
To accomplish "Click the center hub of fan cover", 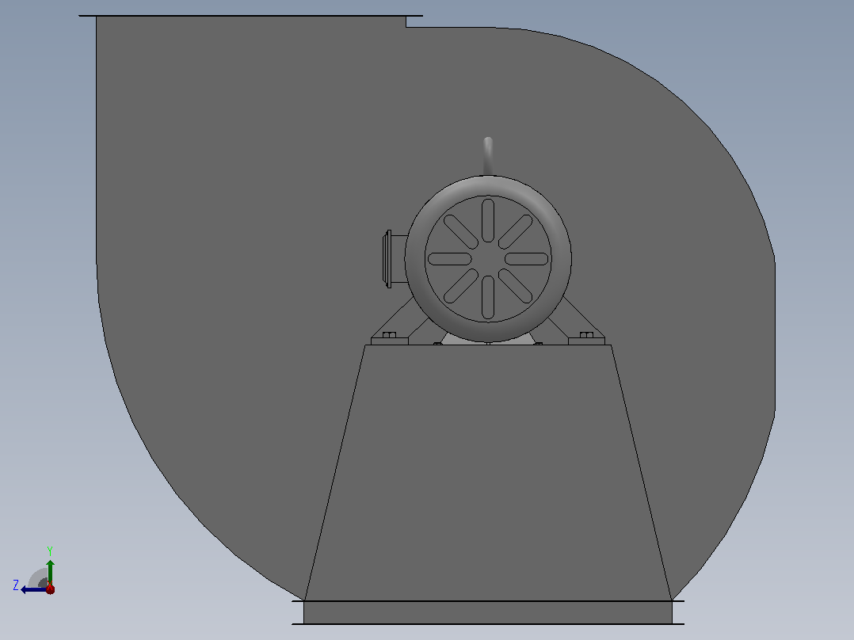I will click(488, 259).
